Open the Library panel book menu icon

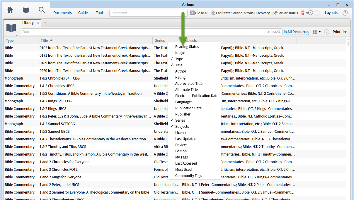point(11,28)
